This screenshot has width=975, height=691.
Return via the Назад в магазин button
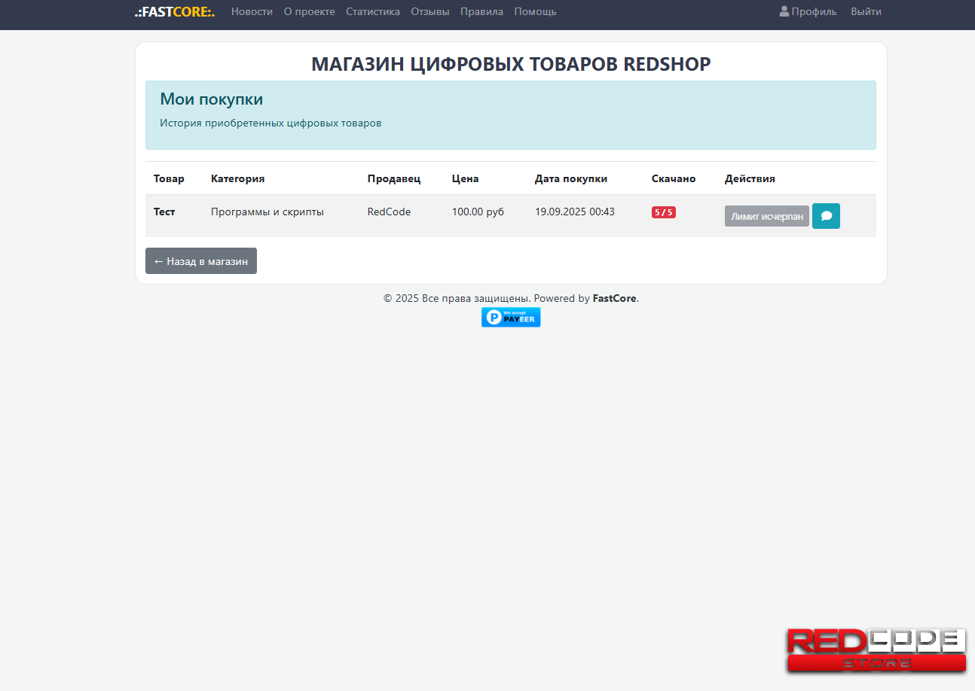pyautogui.click(x=201, y=261)
